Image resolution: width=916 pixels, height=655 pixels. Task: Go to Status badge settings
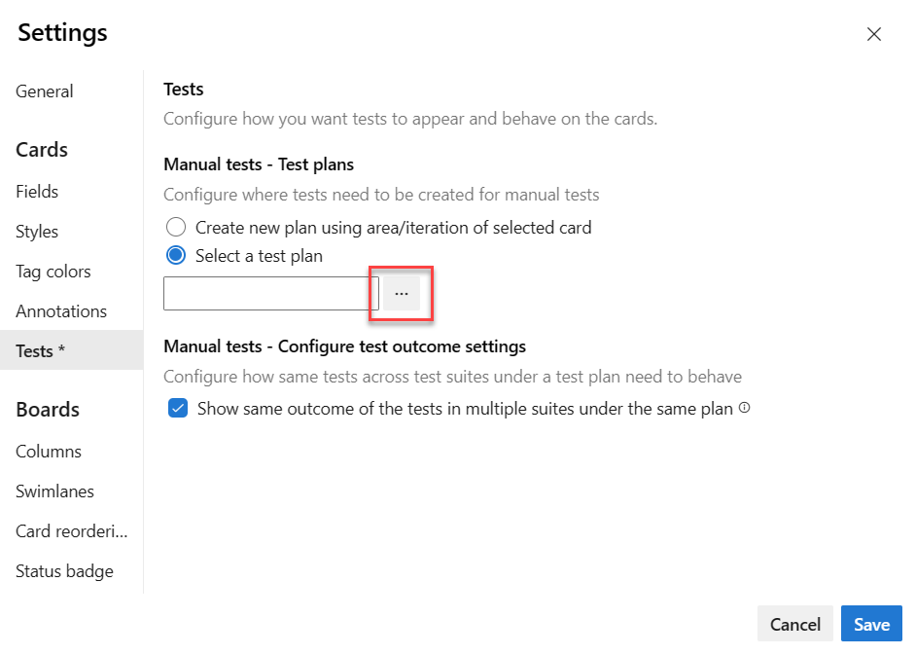point(64,570)
